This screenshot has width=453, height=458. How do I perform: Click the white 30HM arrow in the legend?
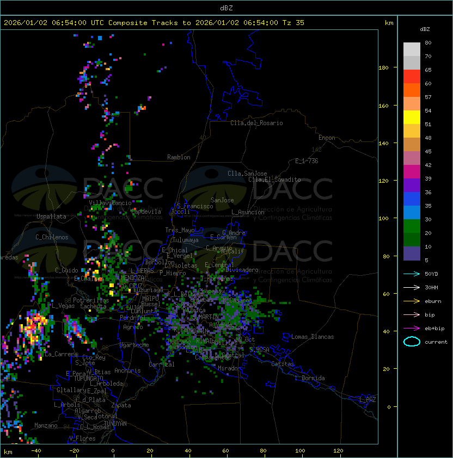tap(412, 287)
